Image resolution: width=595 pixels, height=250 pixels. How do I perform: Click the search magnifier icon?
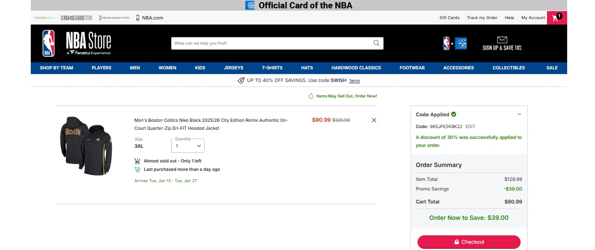pyautogui.click(x=376, y=43)
